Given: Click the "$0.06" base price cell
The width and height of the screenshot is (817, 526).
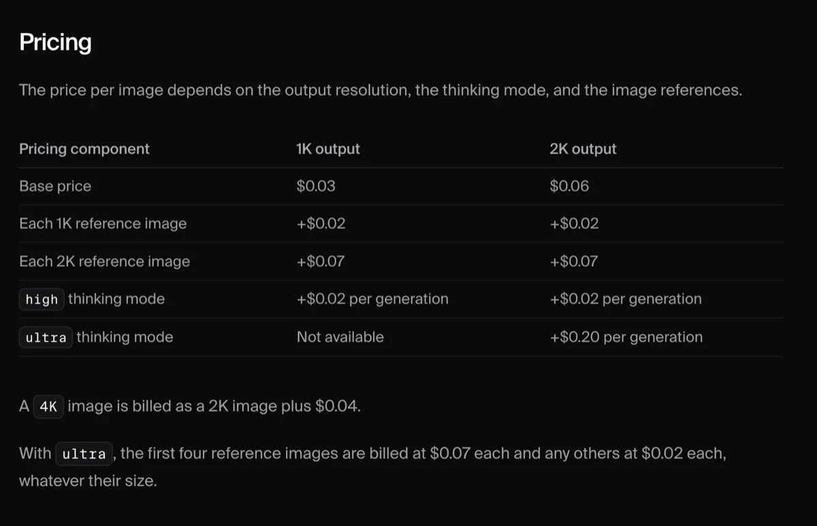Looking at the screenshot, I should click(569, 186).
